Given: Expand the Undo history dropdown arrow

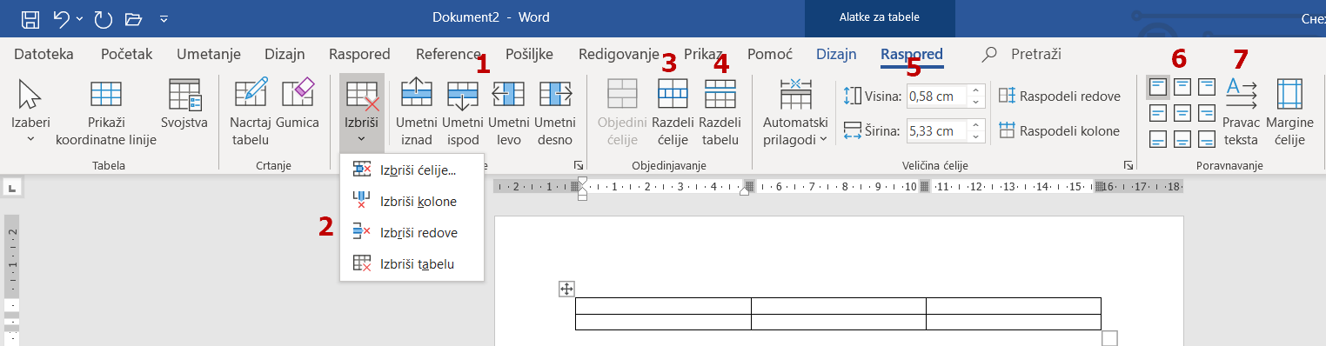Looking at the screenshot, I should tap(79, 18).
